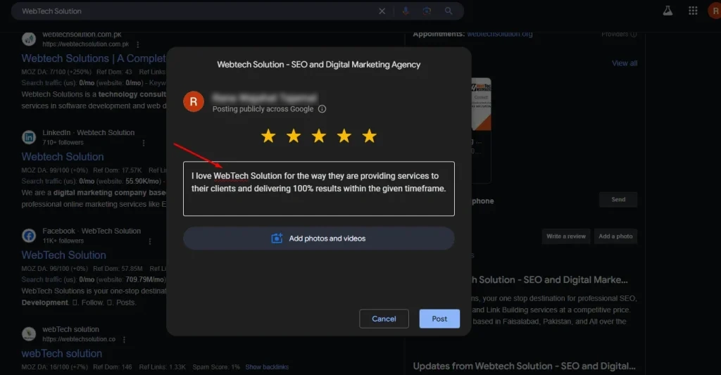Open the Google apps grid icon
This screenshot has width=721, height=375.
pyautogui.click(x=693, y=11)
